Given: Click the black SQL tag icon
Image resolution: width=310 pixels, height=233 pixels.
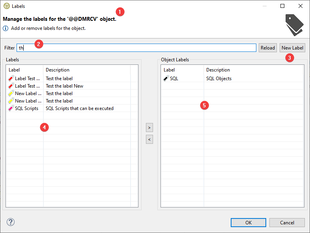Looking at the screenshot, I should coord(166,79).
